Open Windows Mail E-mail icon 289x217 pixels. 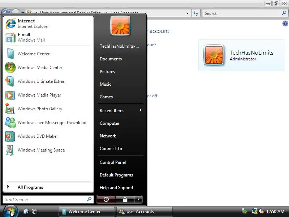pos(10,38)
